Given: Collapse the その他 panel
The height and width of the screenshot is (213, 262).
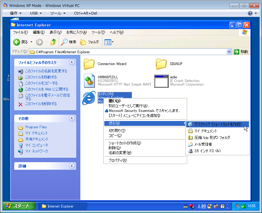Looking at the screenshot, I should click(x=72, y=118).
